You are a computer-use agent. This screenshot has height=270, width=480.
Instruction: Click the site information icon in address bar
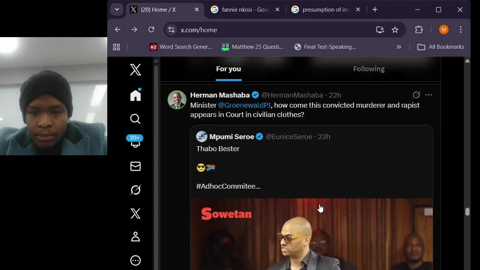point(171,30)
